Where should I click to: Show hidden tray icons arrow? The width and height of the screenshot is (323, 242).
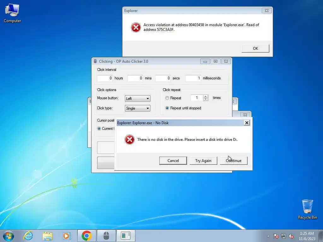click(268, 236)
